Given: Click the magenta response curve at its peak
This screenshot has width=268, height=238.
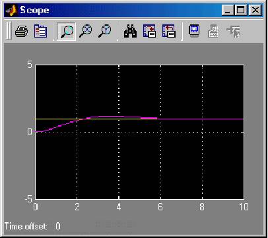Looking at the screenshot, I should (110, 116).
